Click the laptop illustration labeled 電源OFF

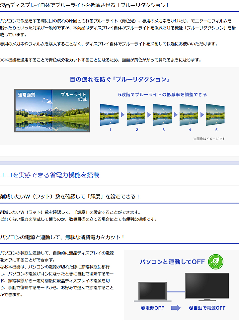[152, 292]
